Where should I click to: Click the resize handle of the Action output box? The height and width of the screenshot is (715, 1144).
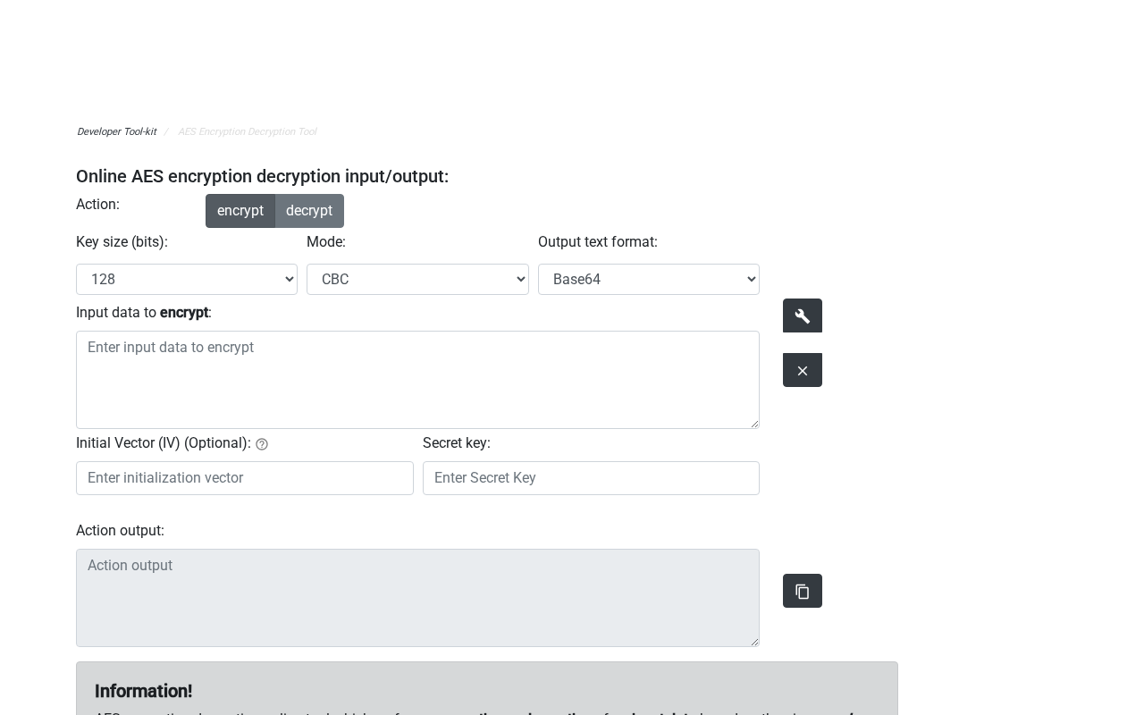click(754, 642)
